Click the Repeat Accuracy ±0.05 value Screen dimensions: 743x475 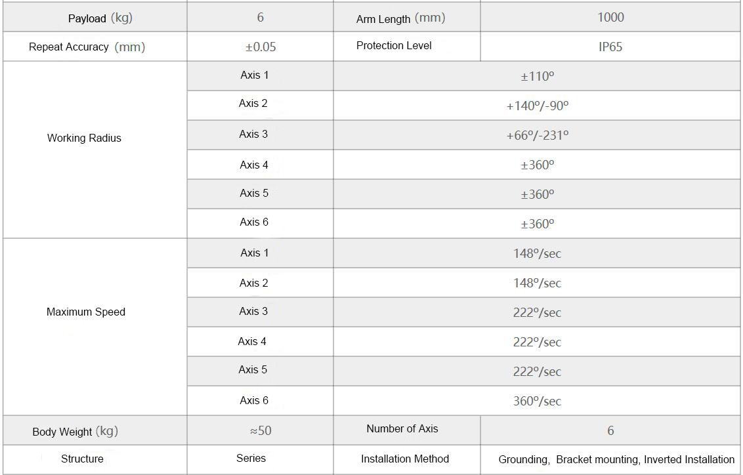click(261, 47)
